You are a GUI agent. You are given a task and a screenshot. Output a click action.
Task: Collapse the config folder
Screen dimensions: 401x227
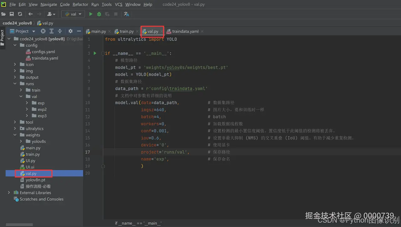[15, 45]
